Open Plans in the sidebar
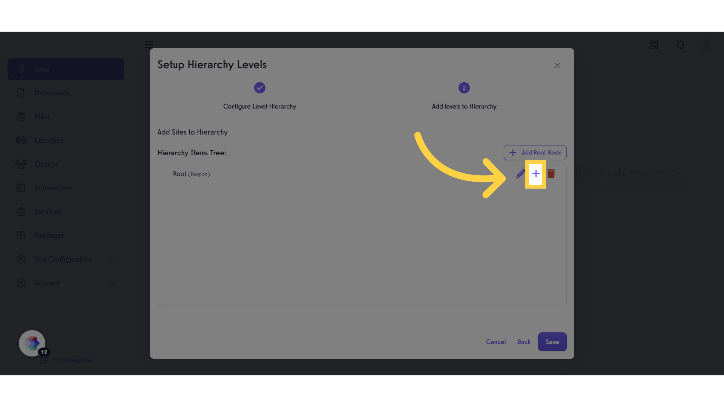The image size is (724, 407). [66, 116]
